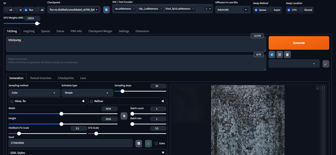The image size is (336, 155).
Task: Open the Sampling method dropdown
Action: pos(31,93)
